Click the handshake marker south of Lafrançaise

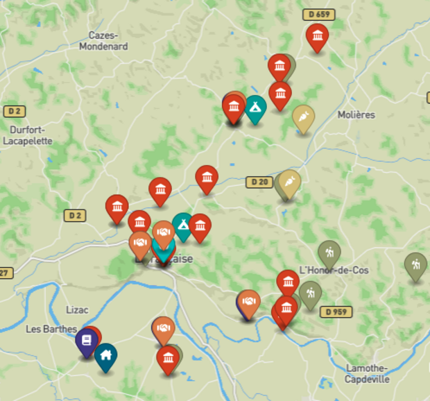click(x=164, y=330)
